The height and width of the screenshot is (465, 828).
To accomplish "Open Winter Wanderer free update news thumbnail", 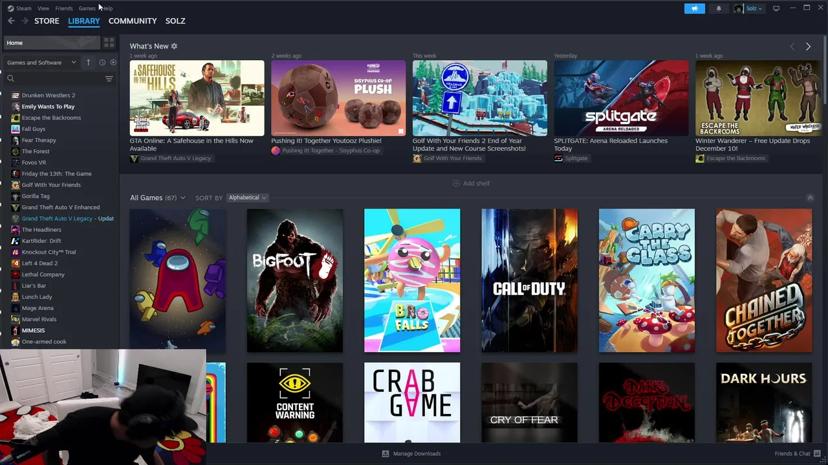I will coord(758,98).
